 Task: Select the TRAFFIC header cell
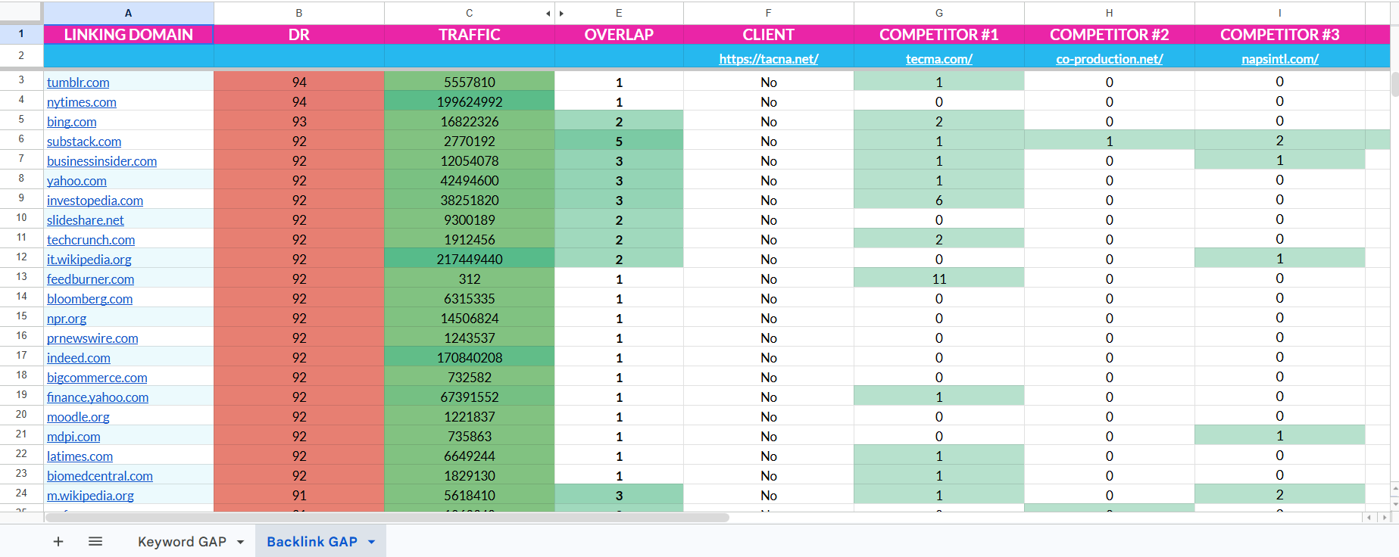coord(470,35)
